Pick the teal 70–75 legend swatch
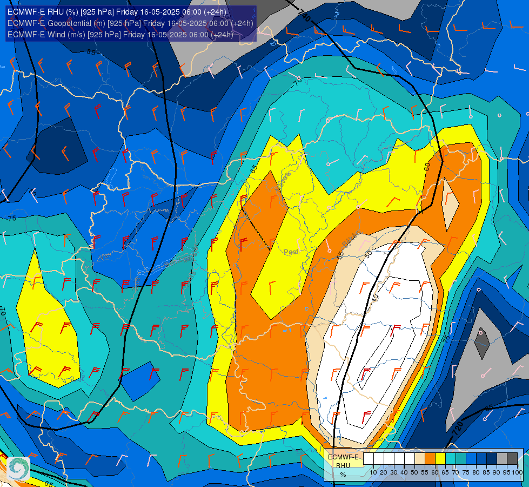 pyautogui.click(x=461, y=458)
